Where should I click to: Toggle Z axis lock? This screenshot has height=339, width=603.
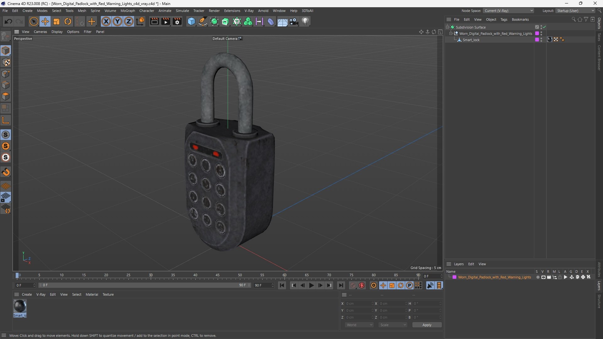(x=129, y=21)
